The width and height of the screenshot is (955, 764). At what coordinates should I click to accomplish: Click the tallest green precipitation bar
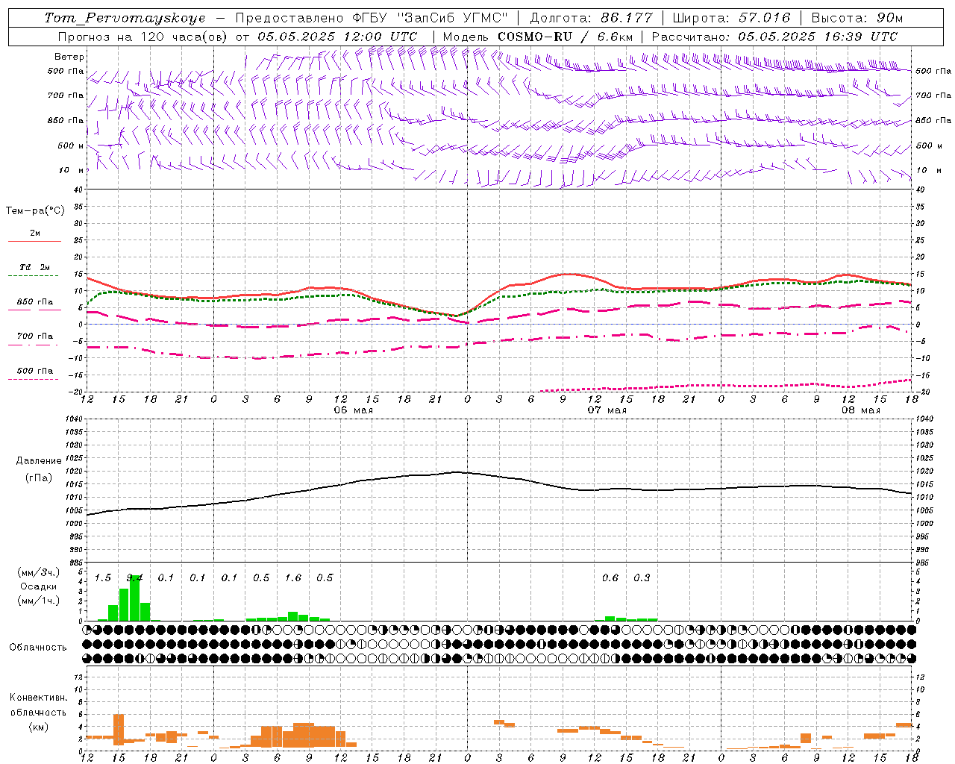pyautogui.click(x=135, y=598)
